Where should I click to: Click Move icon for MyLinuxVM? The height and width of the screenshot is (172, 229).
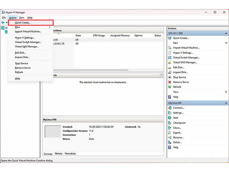click(x=169, y=128)
